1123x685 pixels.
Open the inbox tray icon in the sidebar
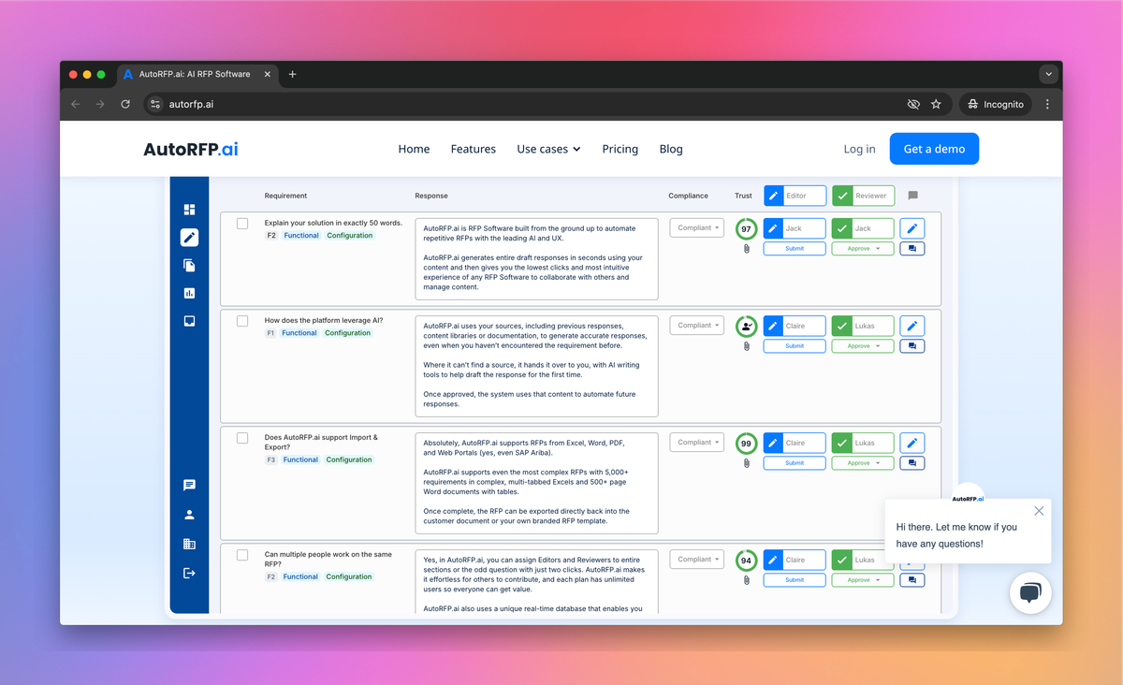190,321
